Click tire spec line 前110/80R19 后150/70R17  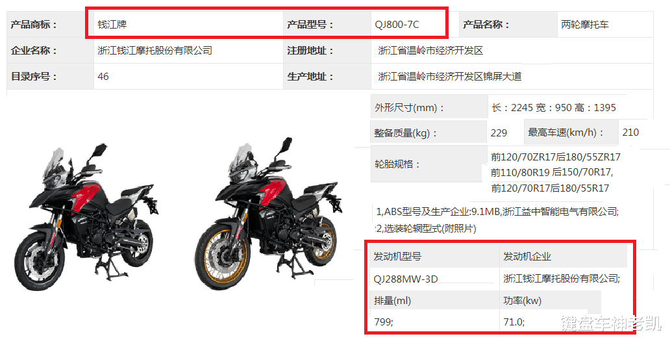coord(552,172)
